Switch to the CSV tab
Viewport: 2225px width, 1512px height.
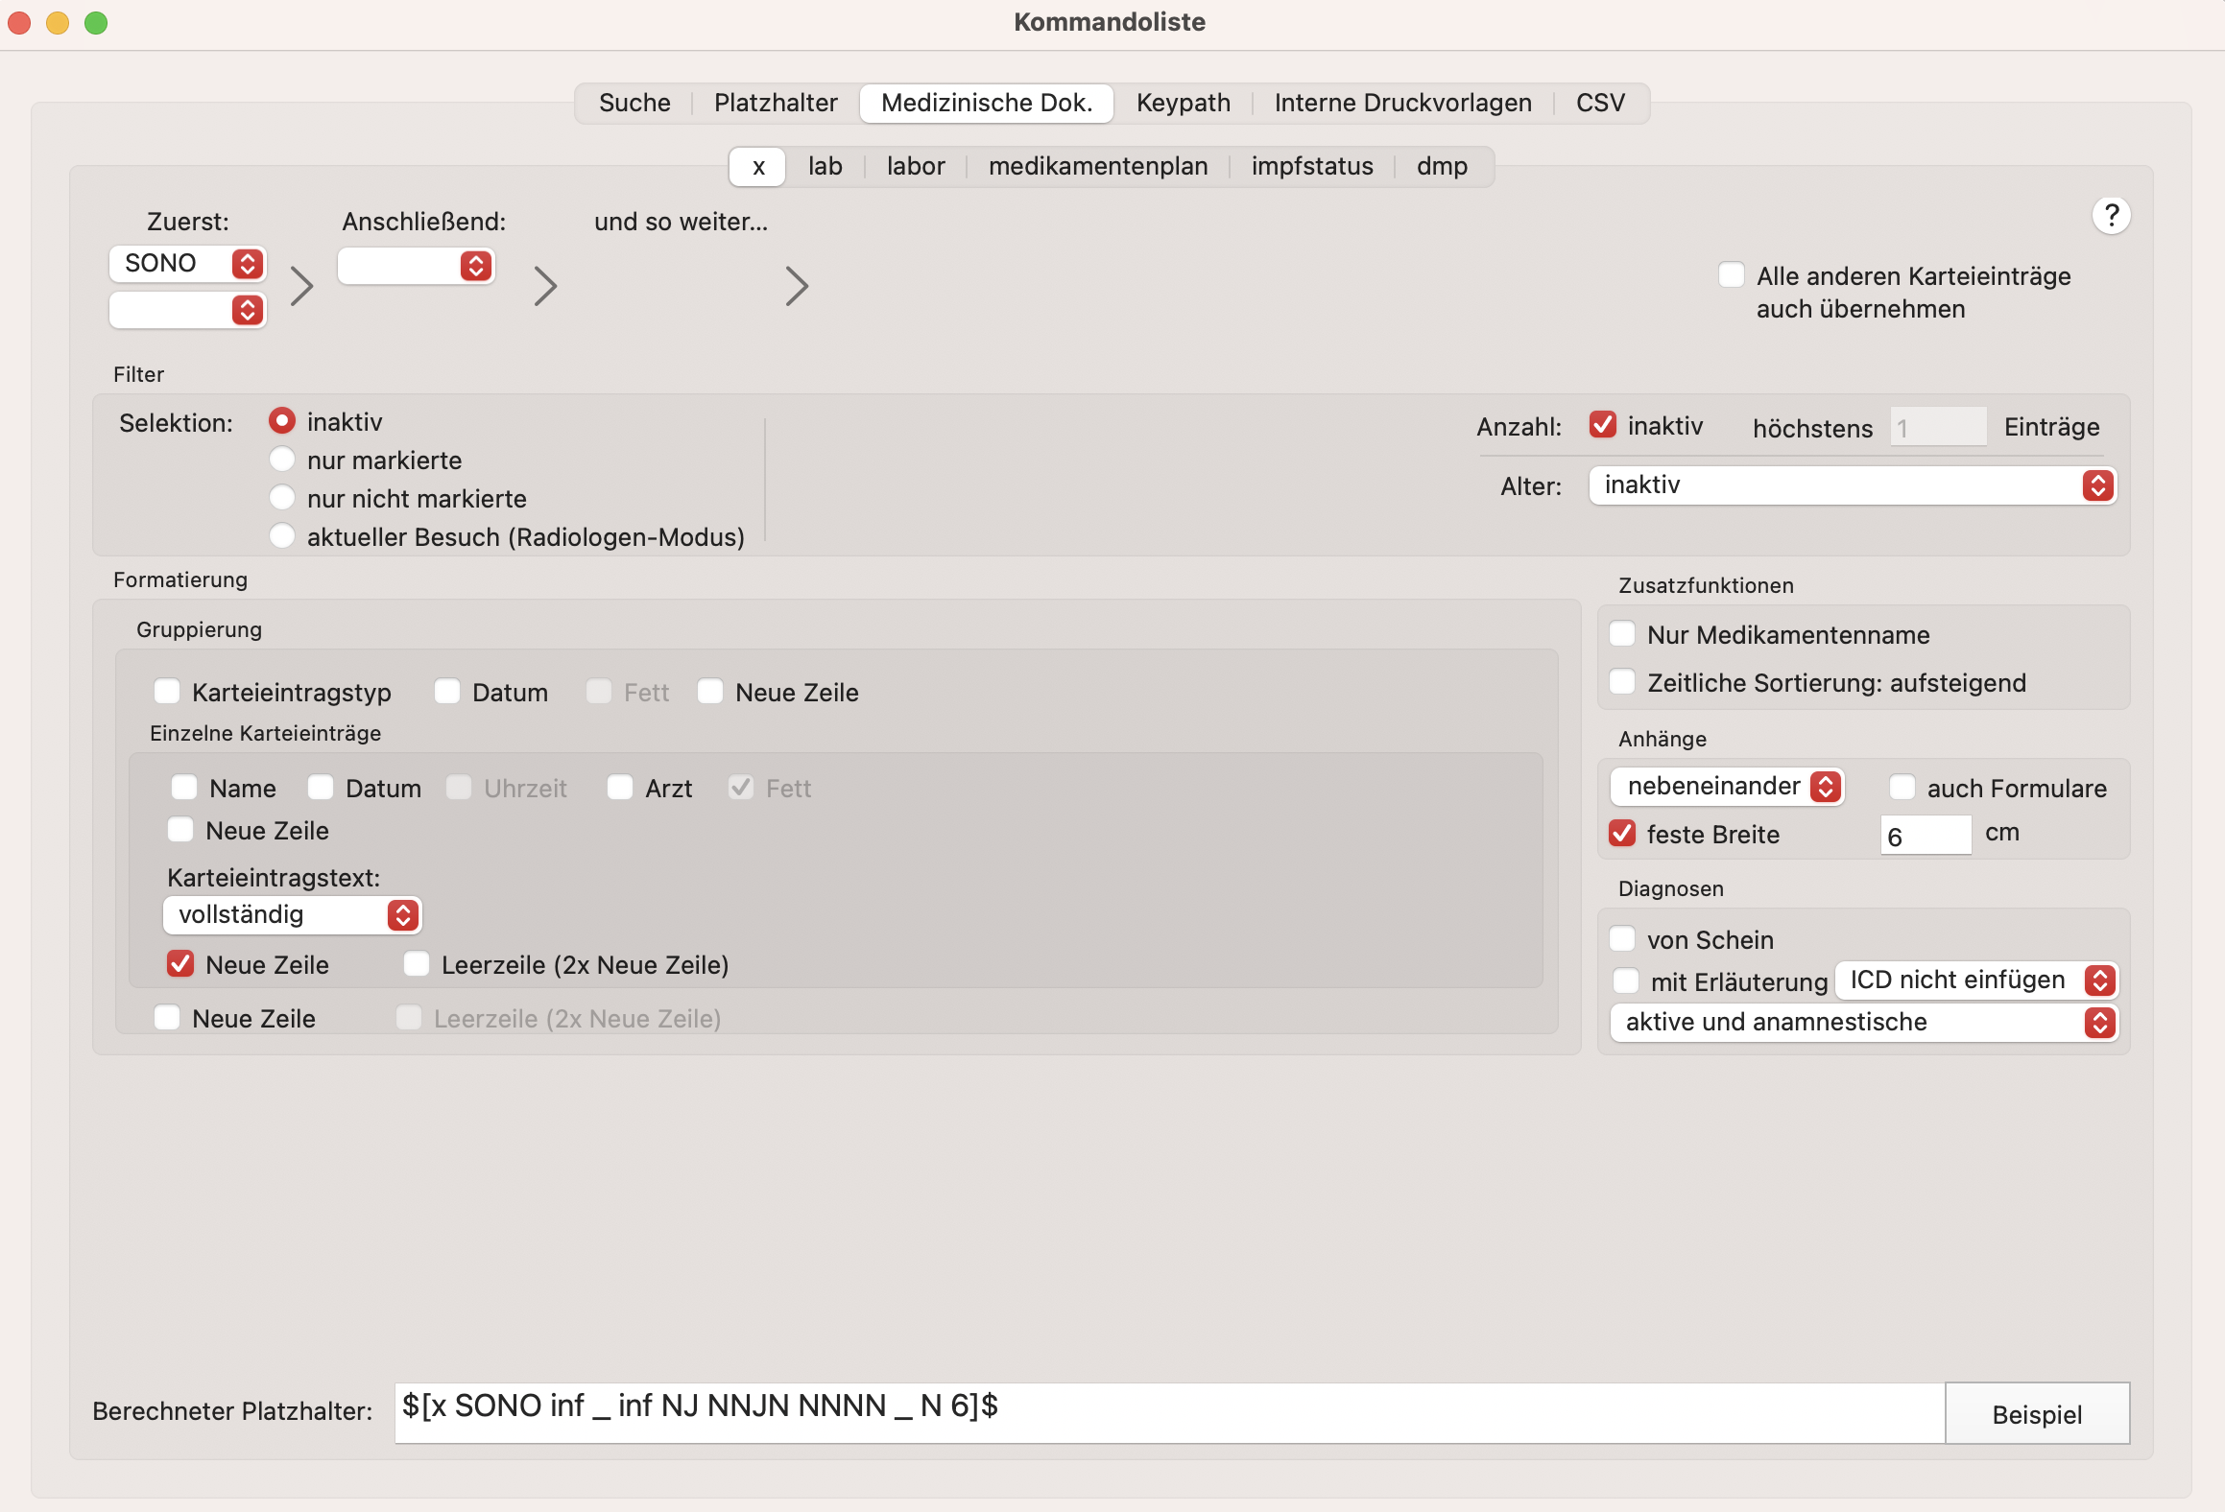1600,103
